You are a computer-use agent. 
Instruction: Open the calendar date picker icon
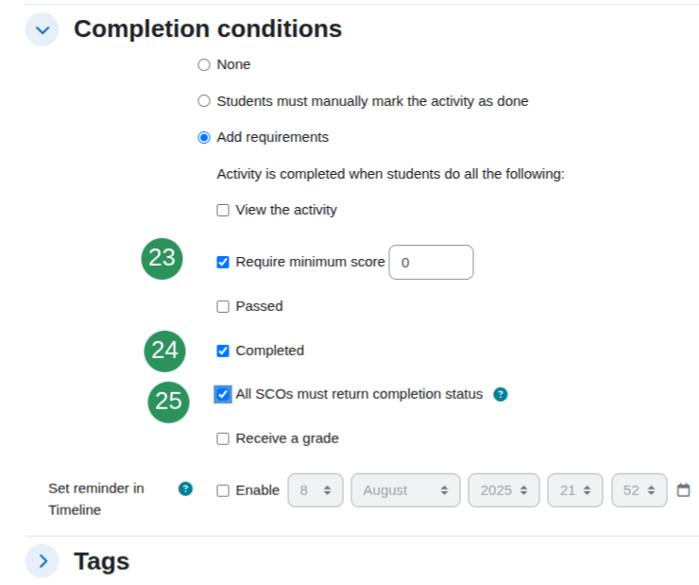click(x=683, y=490)
